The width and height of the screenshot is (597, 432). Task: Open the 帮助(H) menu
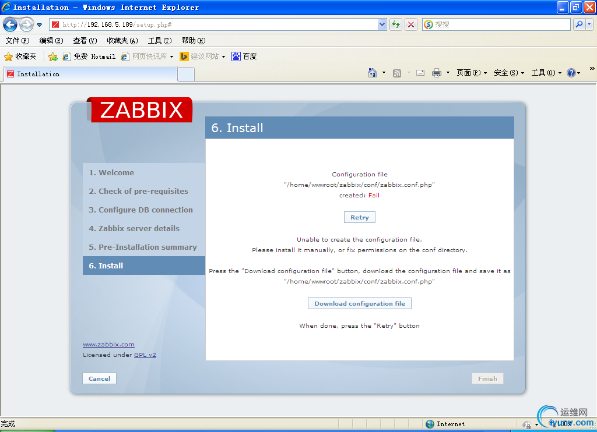point(194,41)
